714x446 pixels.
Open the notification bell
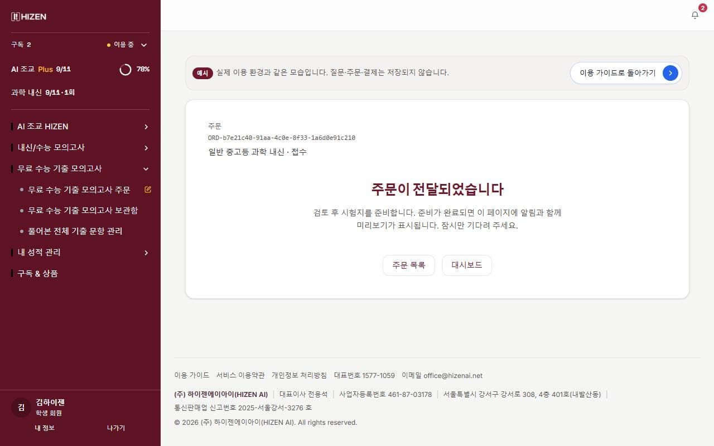[x=695, y=15]
